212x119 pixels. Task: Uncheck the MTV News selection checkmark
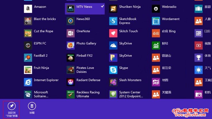tap(103, 6)
